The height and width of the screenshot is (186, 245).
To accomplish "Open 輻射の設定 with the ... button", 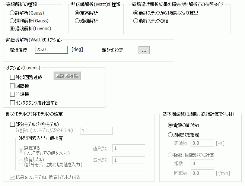I will 144,50.
